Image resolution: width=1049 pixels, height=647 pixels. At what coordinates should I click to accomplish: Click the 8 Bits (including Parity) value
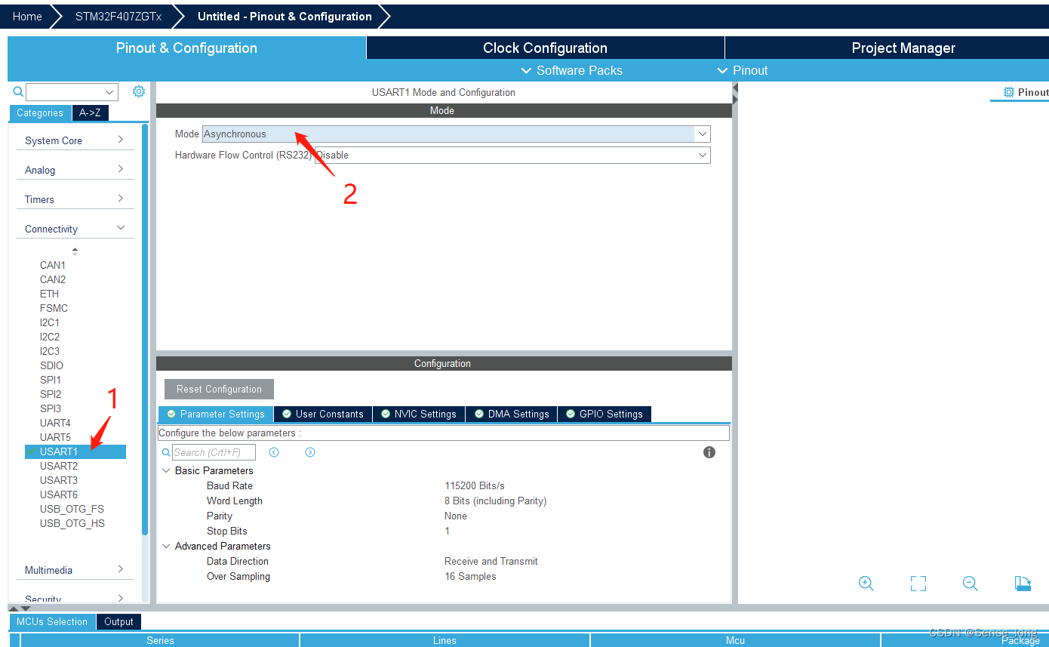(x=495, y=501)
